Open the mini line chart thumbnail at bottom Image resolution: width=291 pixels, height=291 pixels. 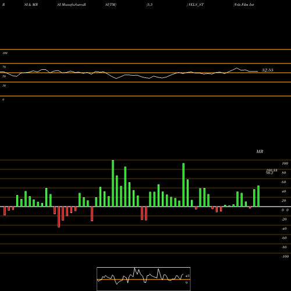tap(144, 279)
